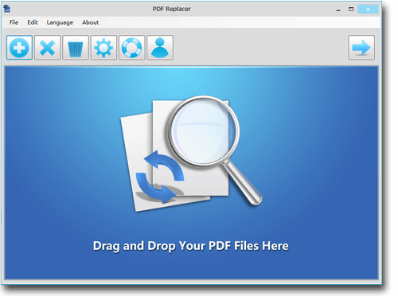Click the blue circular replace arrows graphic
The height and width of the screenshot is (296, 398).
[160, 177]
